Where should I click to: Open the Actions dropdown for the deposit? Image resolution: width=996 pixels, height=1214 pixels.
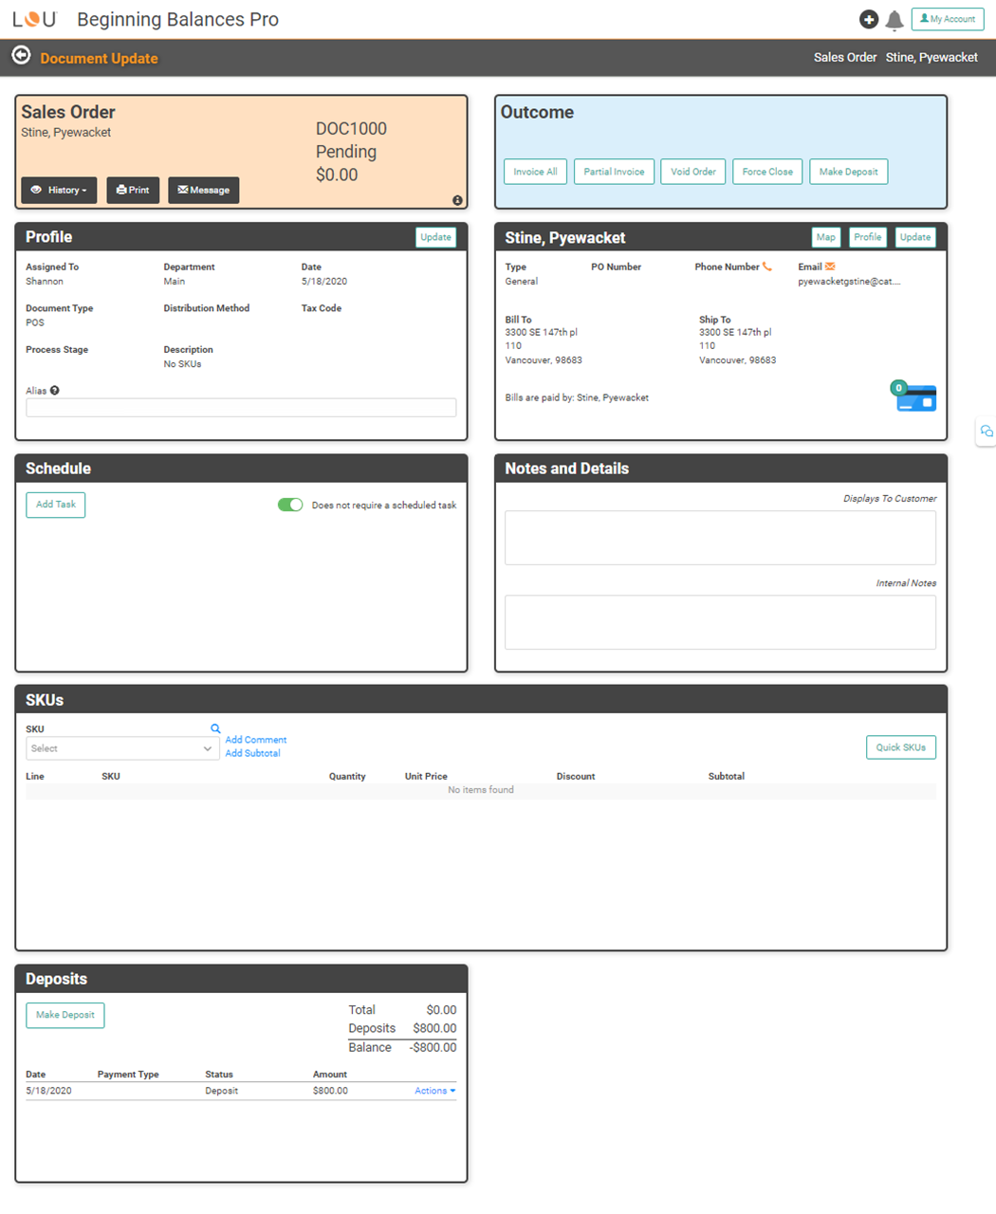(x=434, y=1091)
